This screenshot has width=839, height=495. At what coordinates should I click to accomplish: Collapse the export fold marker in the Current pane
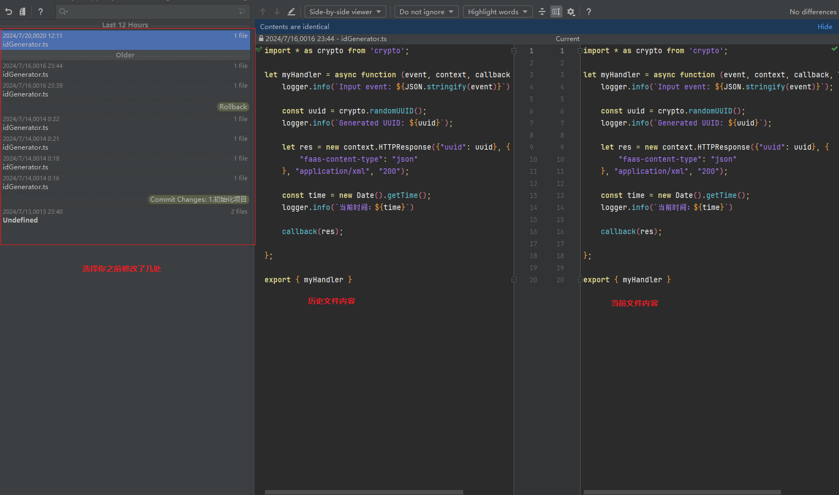(580, 280)
